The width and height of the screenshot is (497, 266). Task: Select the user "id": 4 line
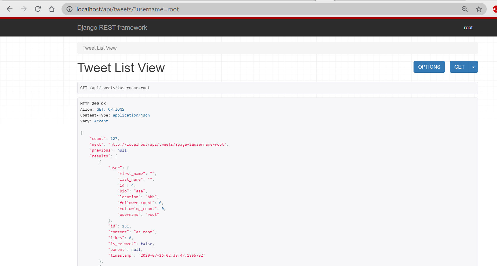pyautogui.click(x=127, y=185)
